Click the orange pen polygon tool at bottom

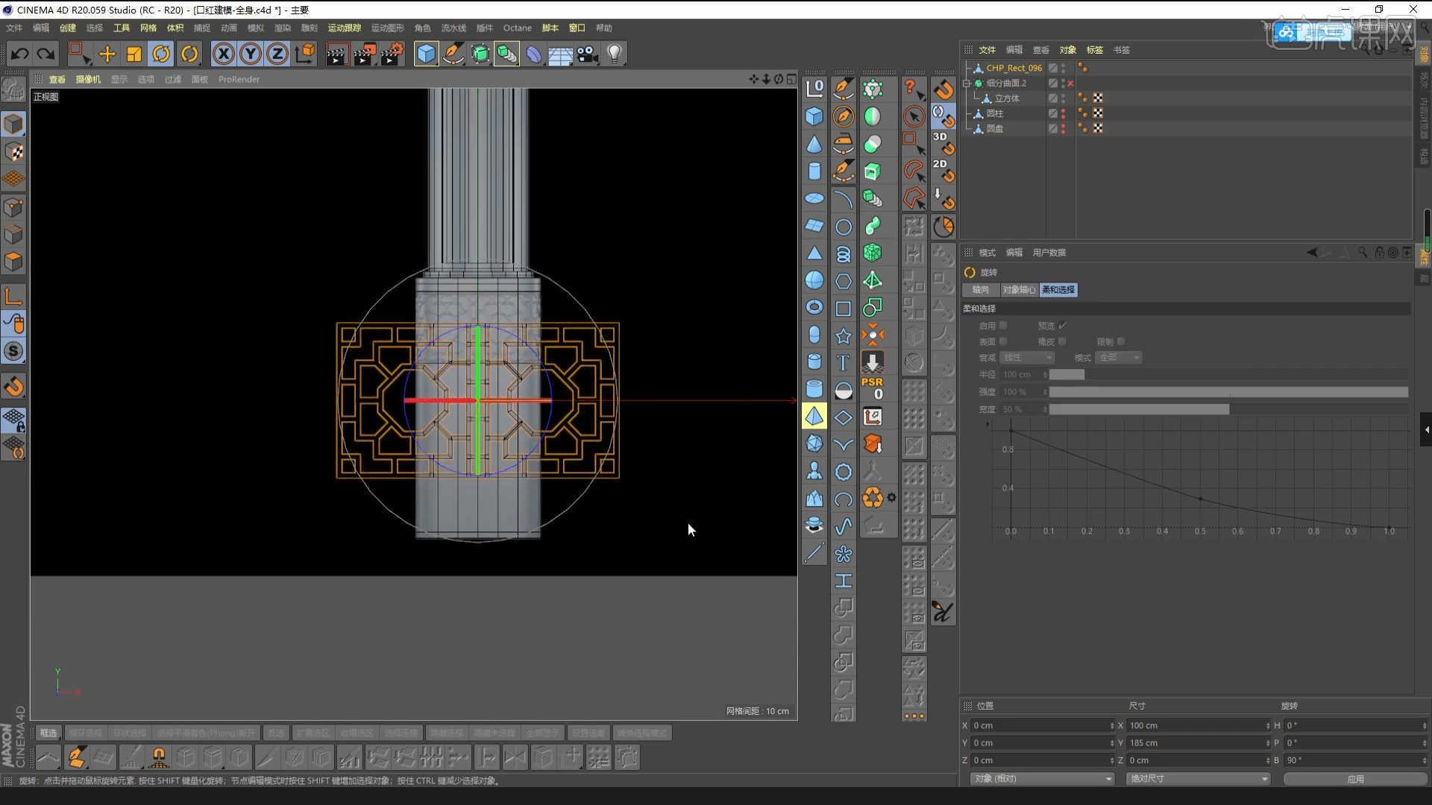[76, 758]
